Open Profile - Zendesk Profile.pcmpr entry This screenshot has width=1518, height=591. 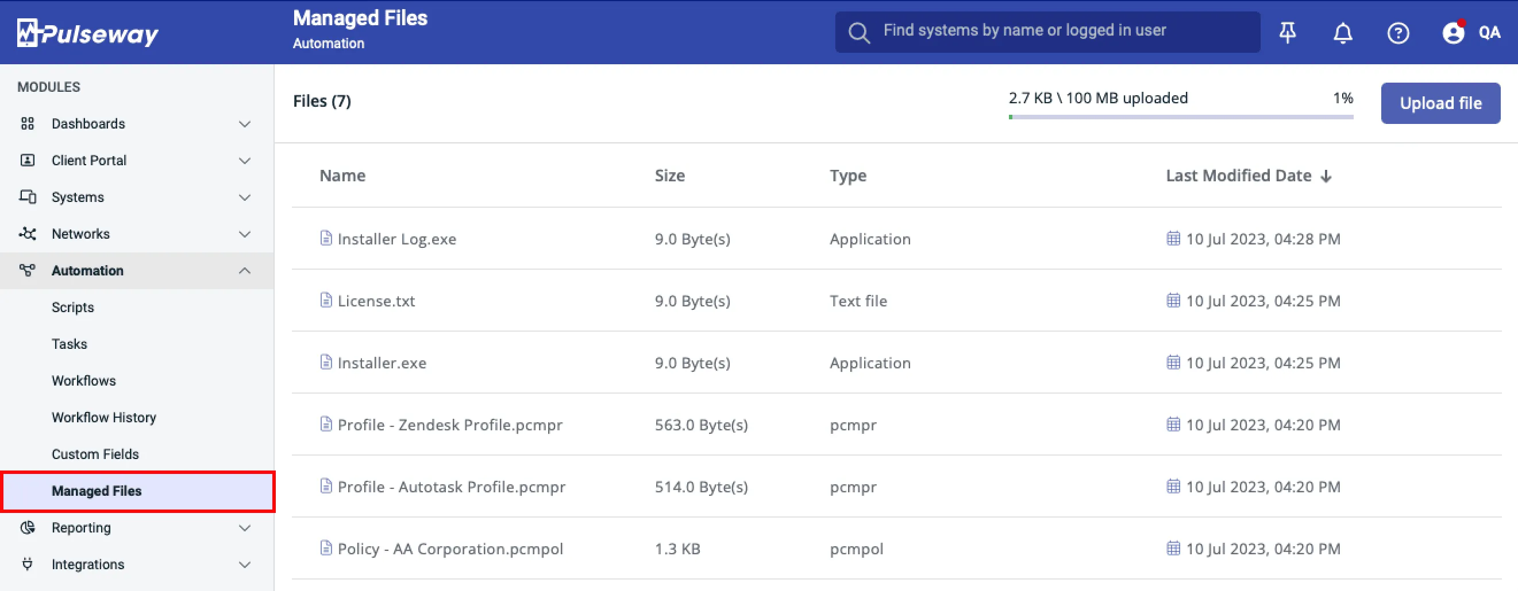450,425
